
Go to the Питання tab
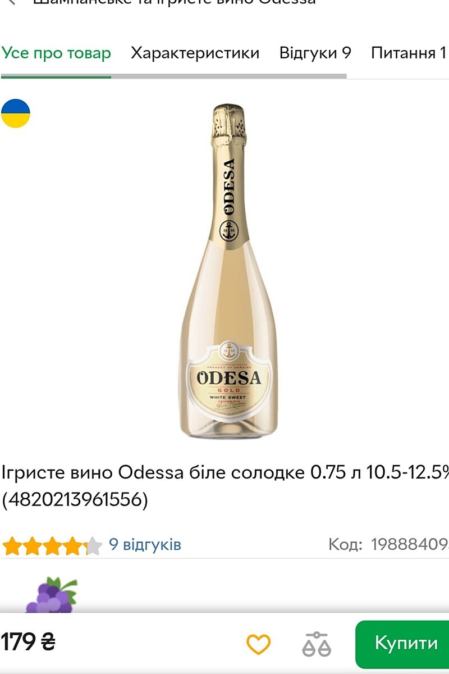coord(409,53)
